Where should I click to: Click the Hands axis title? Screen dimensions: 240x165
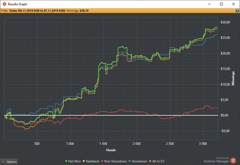click(111, 150)
